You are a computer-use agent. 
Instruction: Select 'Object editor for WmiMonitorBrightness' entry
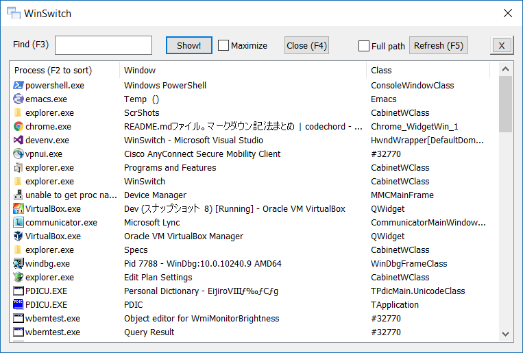[x=202, y=318]
